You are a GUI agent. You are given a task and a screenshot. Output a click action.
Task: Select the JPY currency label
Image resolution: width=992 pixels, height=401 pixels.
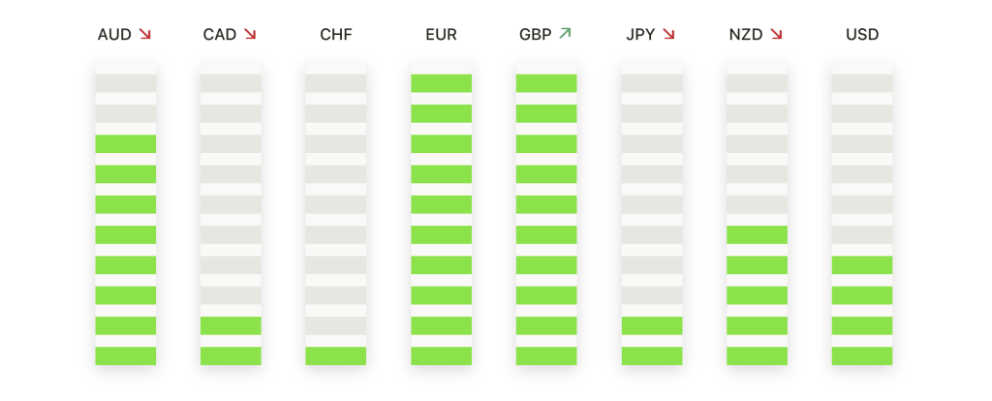tap(640, 35)
